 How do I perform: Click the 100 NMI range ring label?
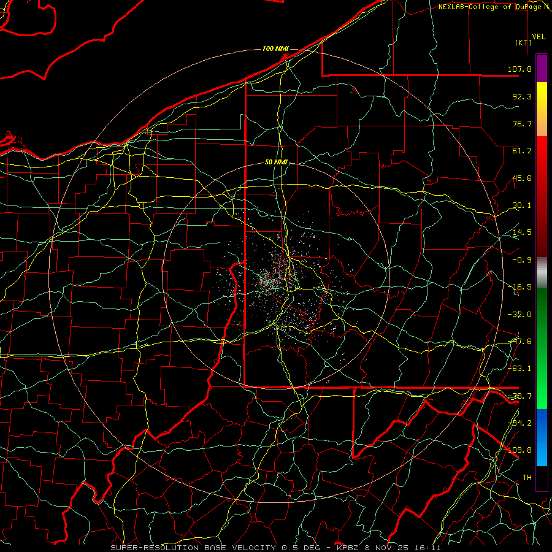pos(275,48)
